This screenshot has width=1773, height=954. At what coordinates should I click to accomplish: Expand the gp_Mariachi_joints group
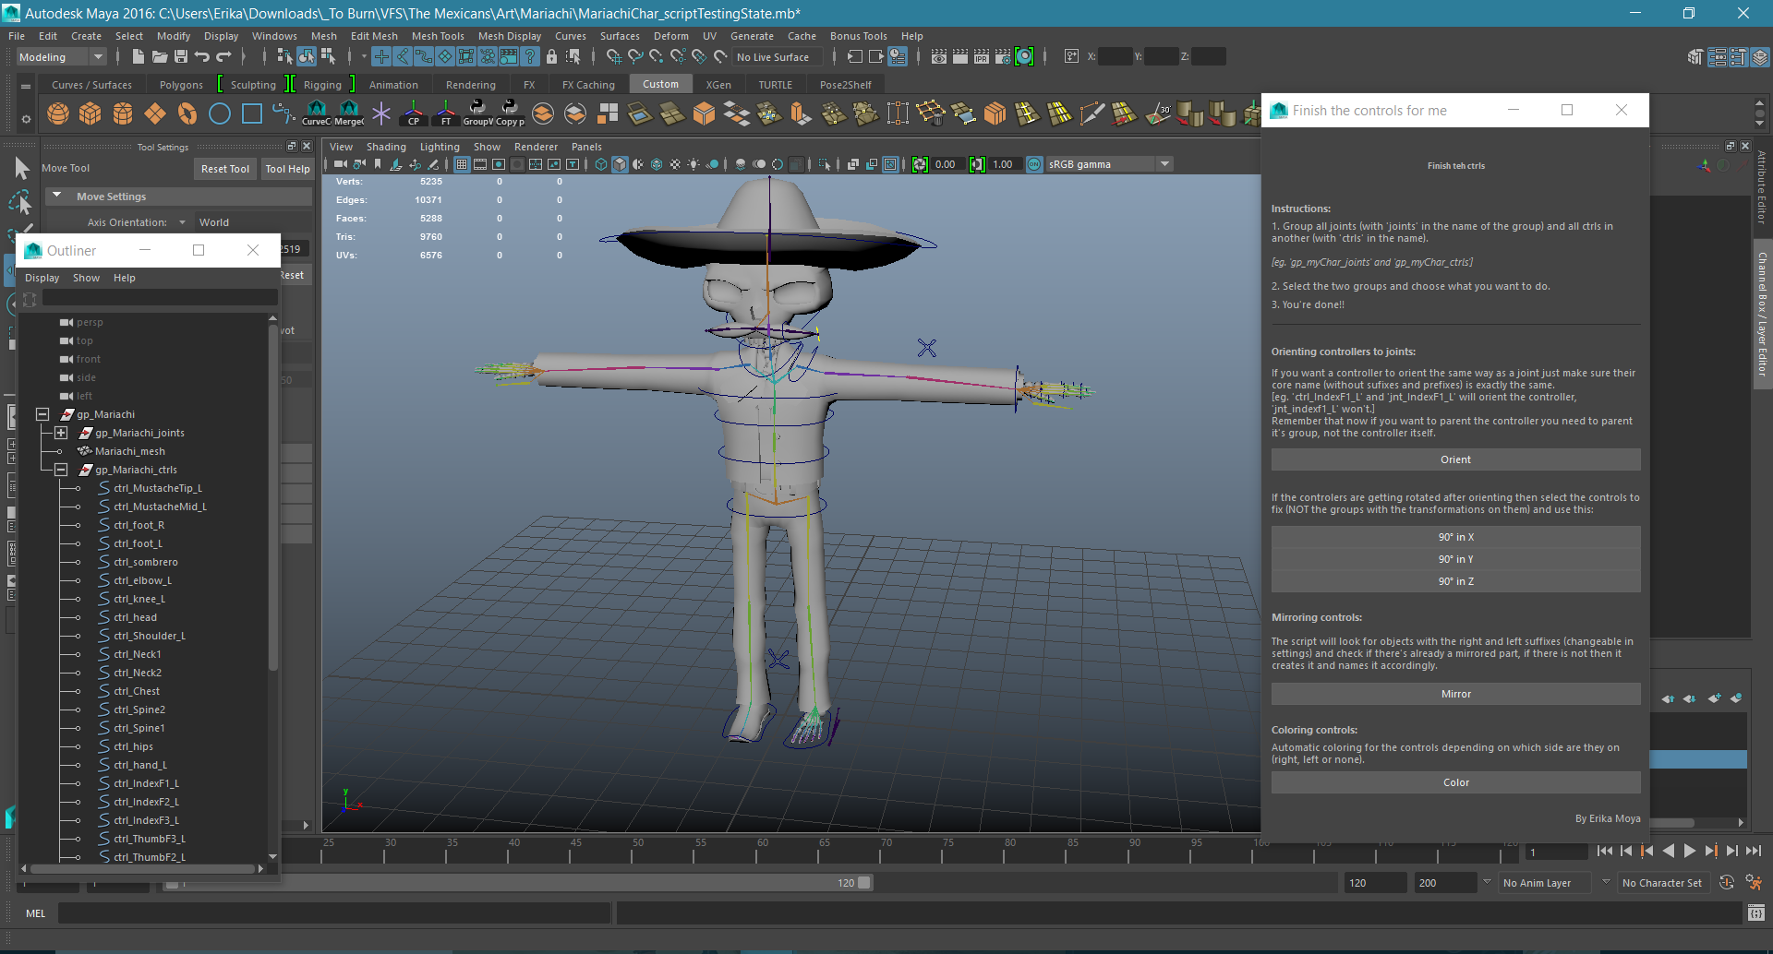[x=61, y=433]
